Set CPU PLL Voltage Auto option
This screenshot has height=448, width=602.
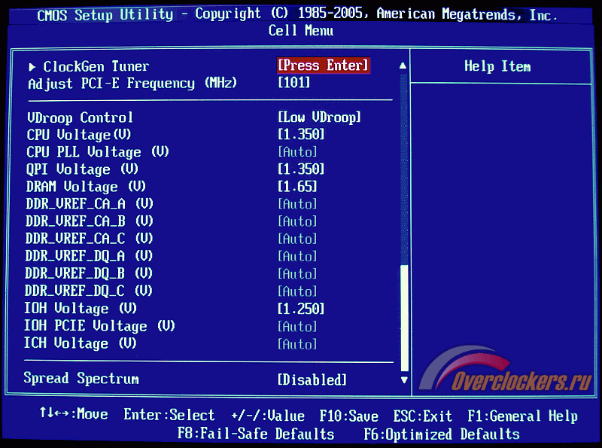pyautogui.click(x=297, y=152)
